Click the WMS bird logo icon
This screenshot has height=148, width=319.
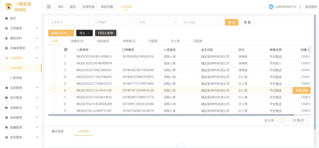pos(8,6)
